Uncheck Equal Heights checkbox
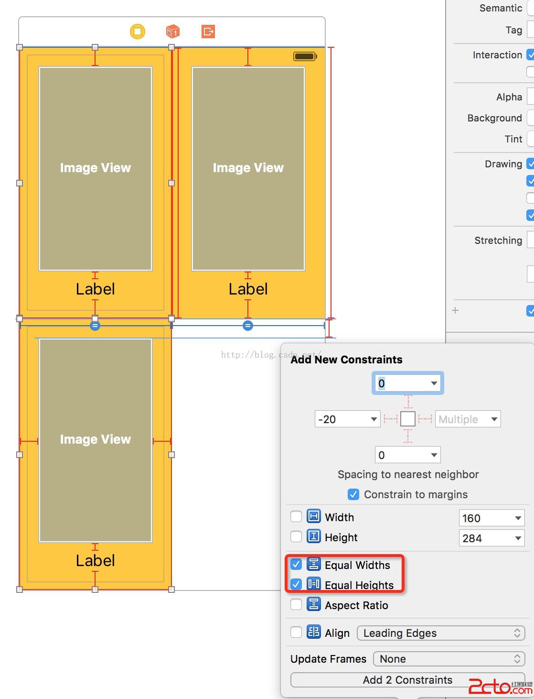 click(296, 584)
